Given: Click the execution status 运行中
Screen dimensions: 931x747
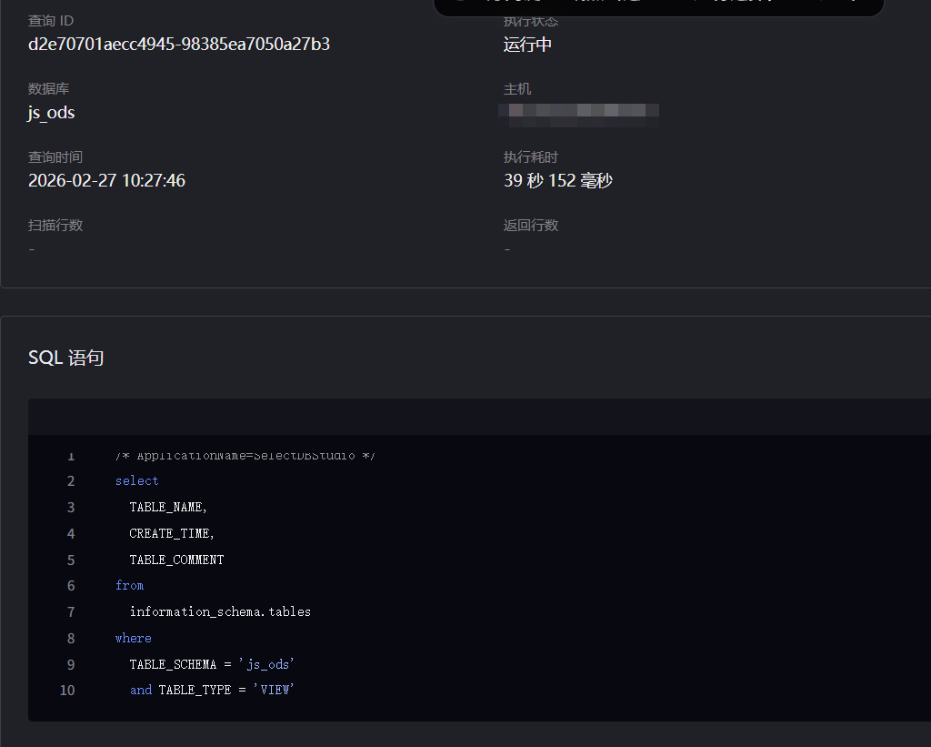Looking at the screenshot, I should coord(527,45).
